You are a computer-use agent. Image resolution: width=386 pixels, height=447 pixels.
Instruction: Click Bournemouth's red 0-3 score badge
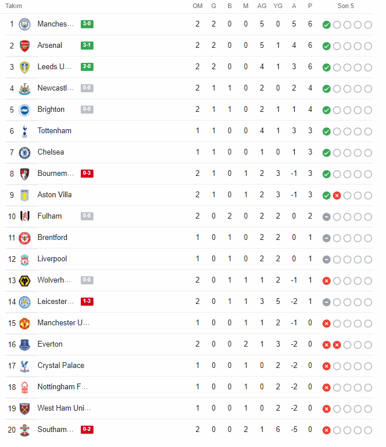(87, 173)
